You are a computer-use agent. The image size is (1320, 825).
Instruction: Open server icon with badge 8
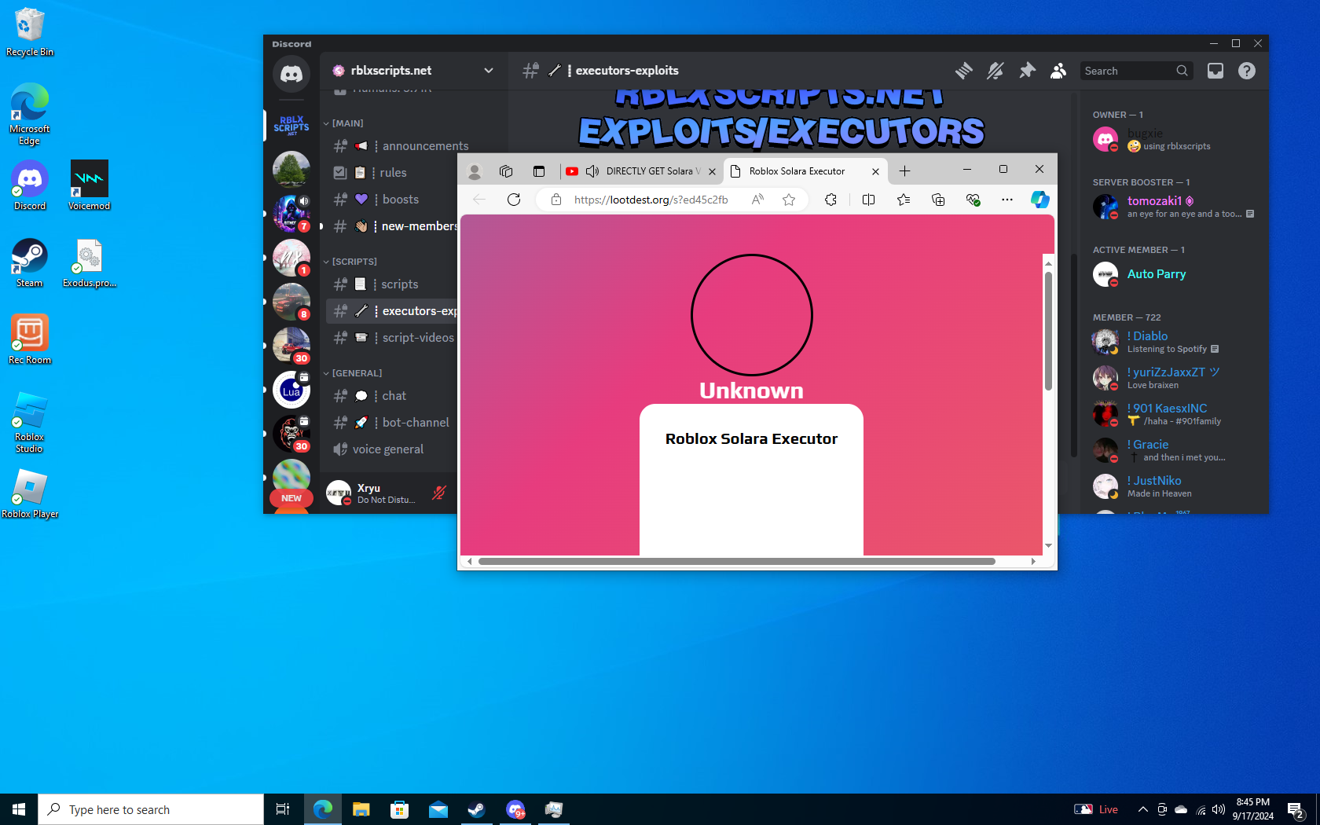click(291, 302)
